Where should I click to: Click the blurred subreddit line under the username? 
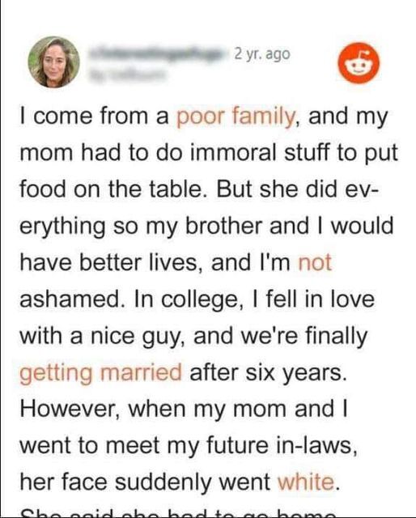coord(126,74)
